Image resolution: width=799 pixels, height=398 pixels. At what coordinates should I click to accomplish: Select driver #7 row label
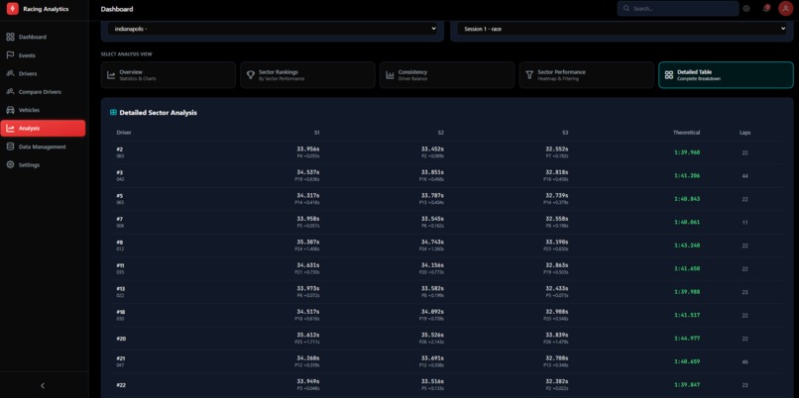coord(120,220)
